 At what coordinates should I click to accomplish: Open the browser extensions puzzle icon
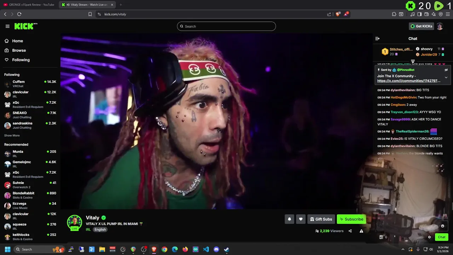(x=394, y=14)
